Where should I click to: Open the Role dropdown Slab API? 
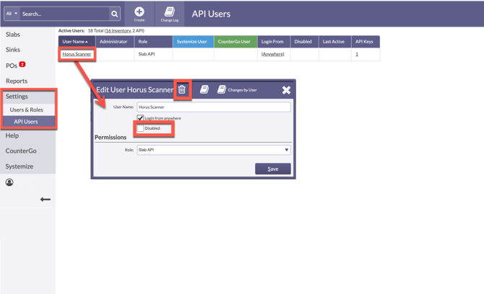pyautogui.click(x=214, y=150)
